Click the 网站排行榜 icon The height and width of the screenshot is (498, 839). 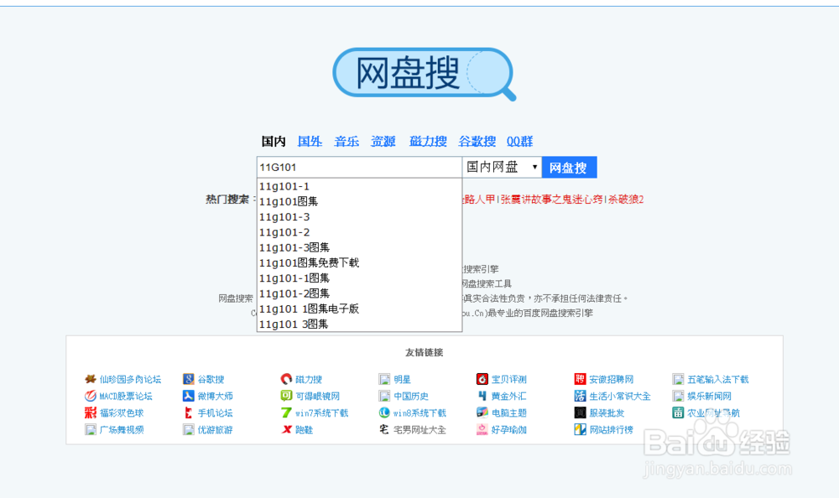click(x=580, y=429)
